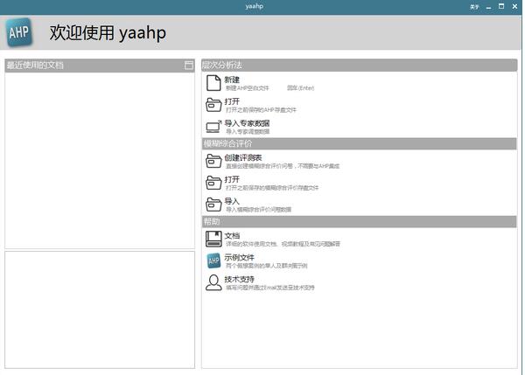The image size is (525, 375).
Task: Click the 导入 folder icon under 模糊综合评价
Action: [213, 205]
